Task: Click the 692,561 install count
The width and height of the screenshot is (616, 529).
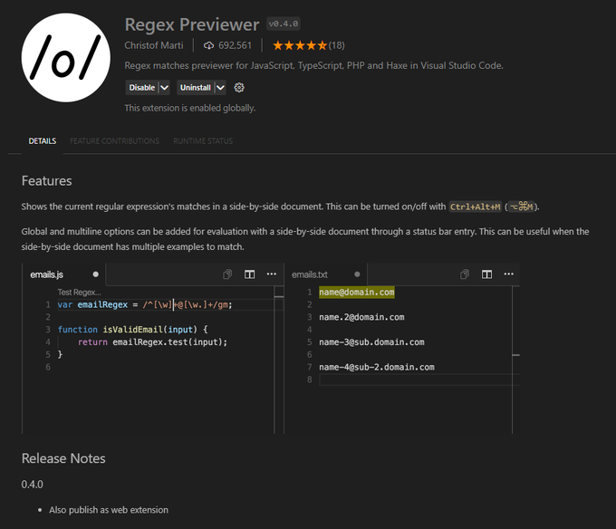Action: (235, 45)
